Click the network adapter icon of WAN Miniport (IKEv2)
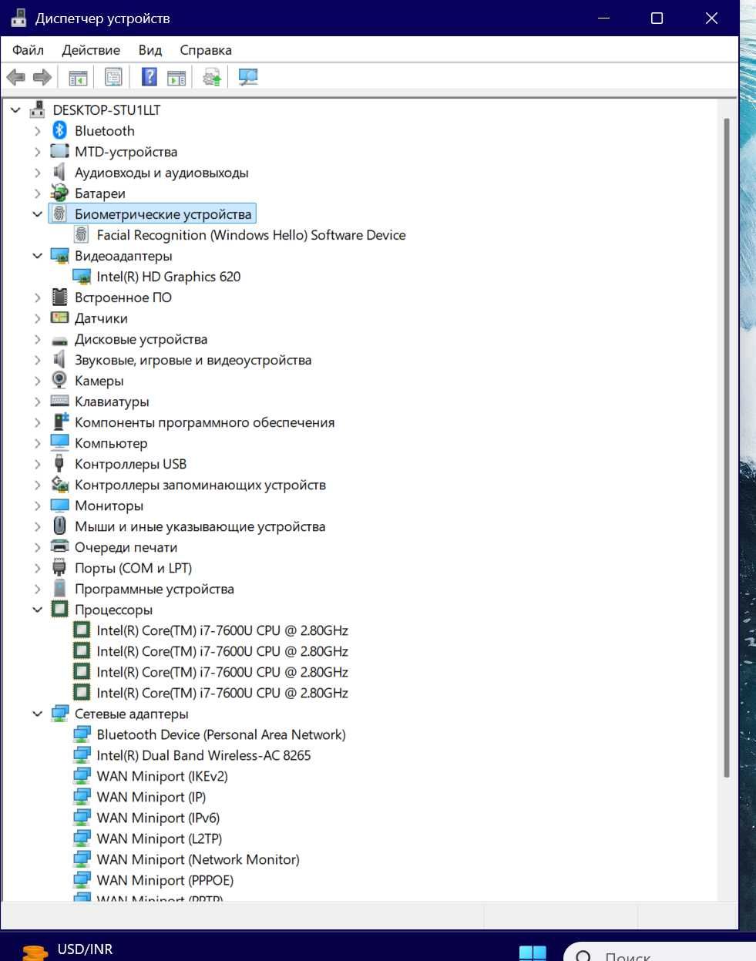 pos(81,776)
